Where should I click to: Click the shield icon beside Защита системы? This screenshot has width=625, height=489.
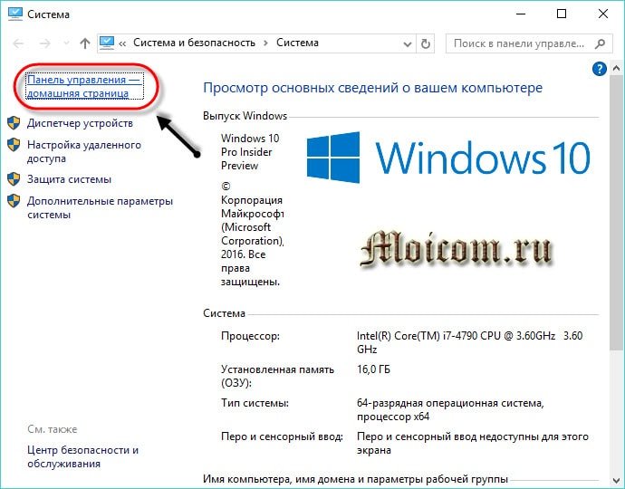tap(14, 179)
